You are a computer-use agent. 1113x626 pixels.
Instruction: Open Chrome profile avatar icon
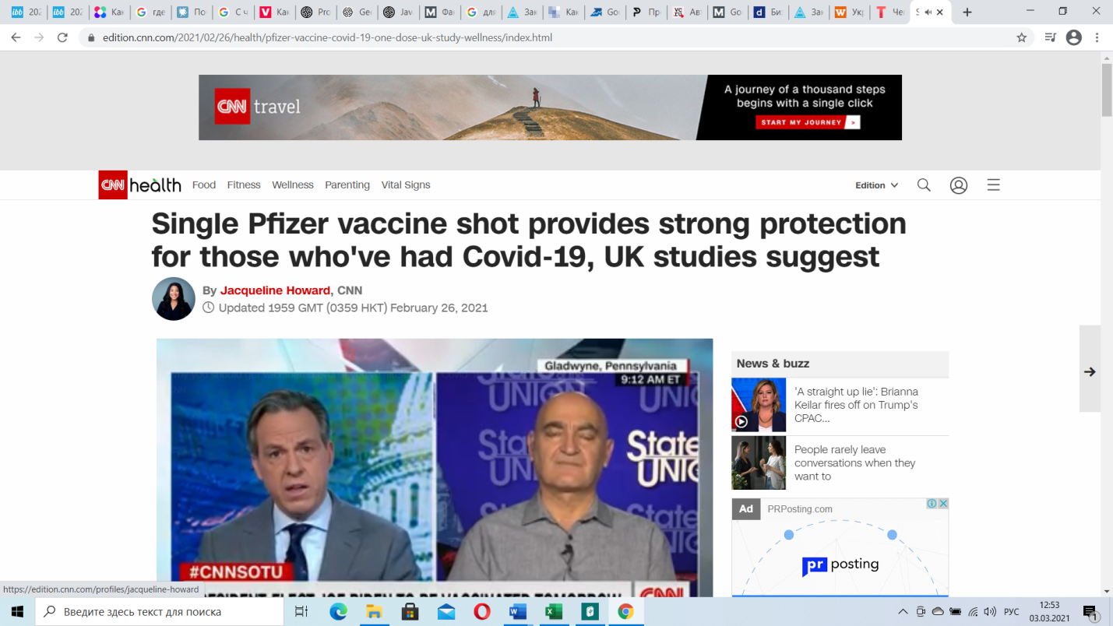point(1074,37)
